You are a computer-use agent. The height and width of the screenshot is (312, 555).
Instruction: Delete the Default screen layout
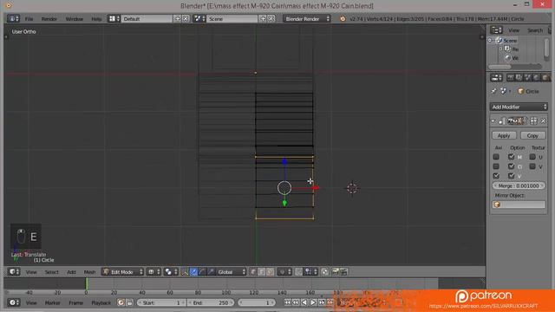coord(186,19)
